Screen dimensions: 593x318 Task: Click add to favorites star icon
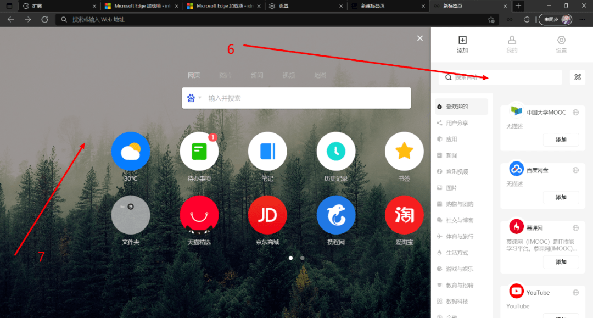point(491,20)
